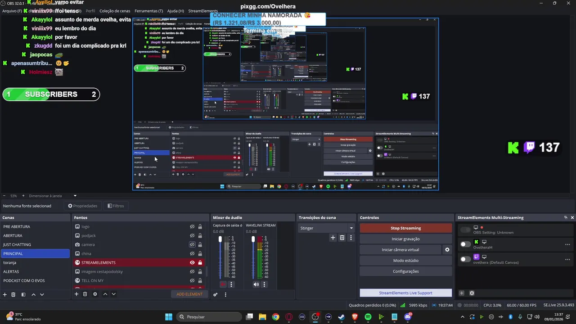
Task: Show the podjack source
Action: (192, 236)
